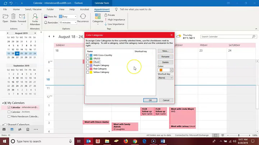Select the yellow color swatch for Yellow Category

point(91,72)
